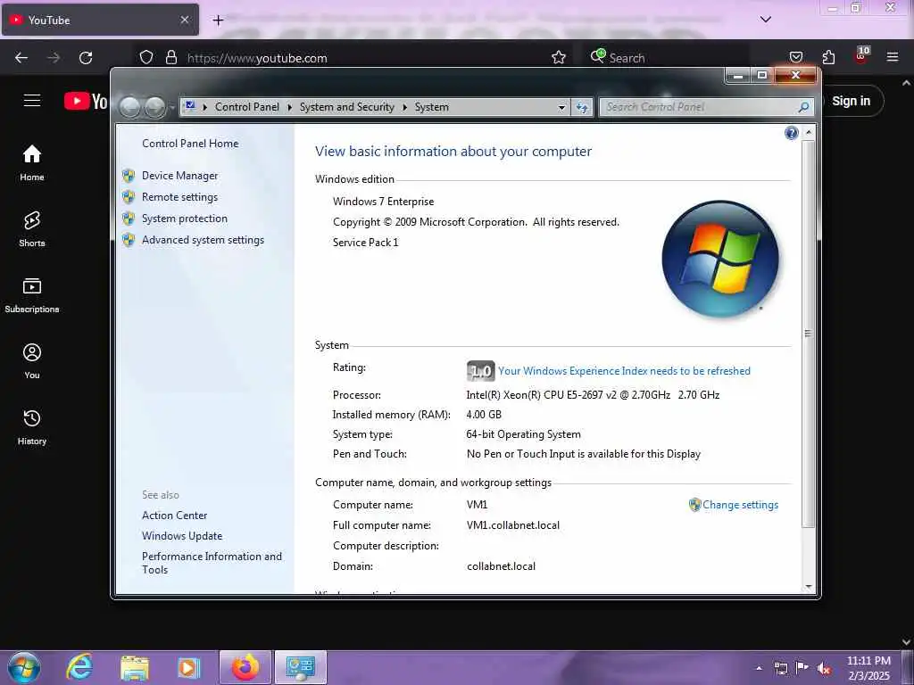Viewport: 914px width, 685px height.
Task: Open Windows Explorer from taskbar
Action: (x=135, y=667)
